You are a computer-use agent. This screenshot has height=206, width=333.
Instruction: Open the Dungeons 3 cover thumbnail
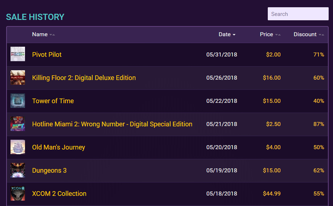coord(18,170)
